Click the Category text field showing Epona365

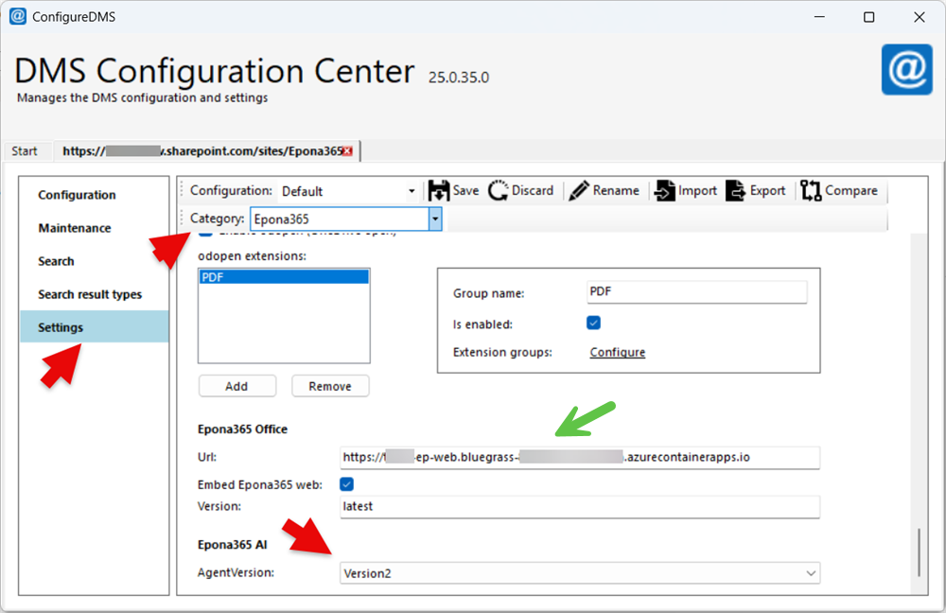coord(340,219)
